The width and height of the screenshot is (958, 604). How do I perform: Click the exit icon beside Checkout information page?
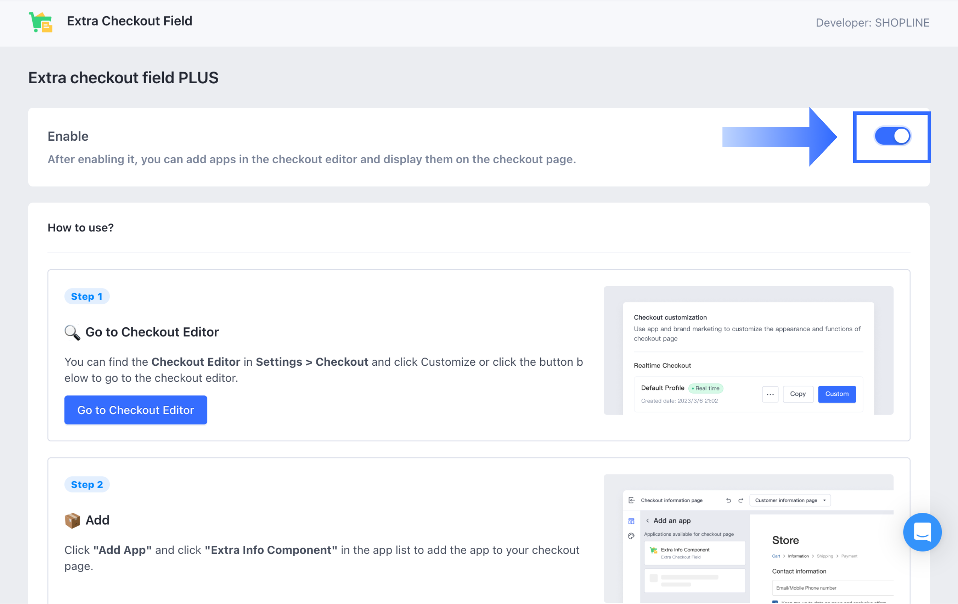(632, 500)
